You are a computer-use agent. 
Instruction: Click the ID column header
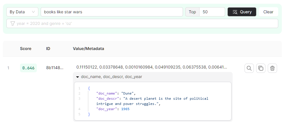click(48, 49)
